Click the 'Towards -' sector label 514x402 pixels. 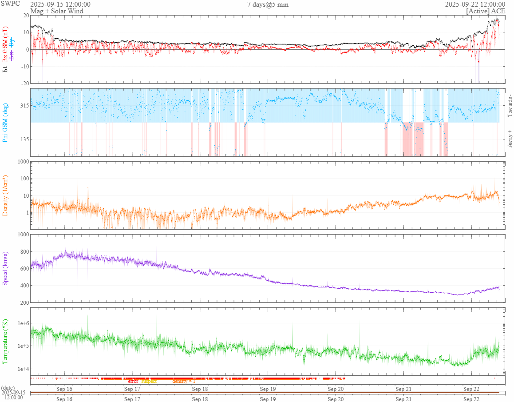[510, 106]
